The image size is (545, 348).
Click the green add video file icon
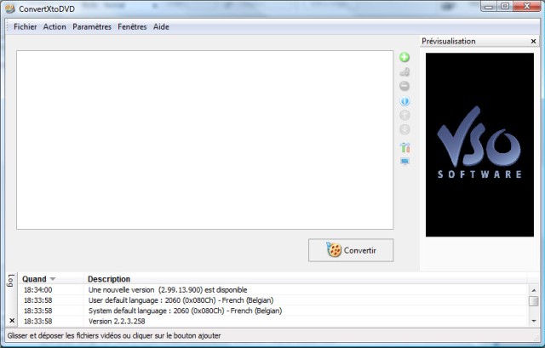point(404,57)
